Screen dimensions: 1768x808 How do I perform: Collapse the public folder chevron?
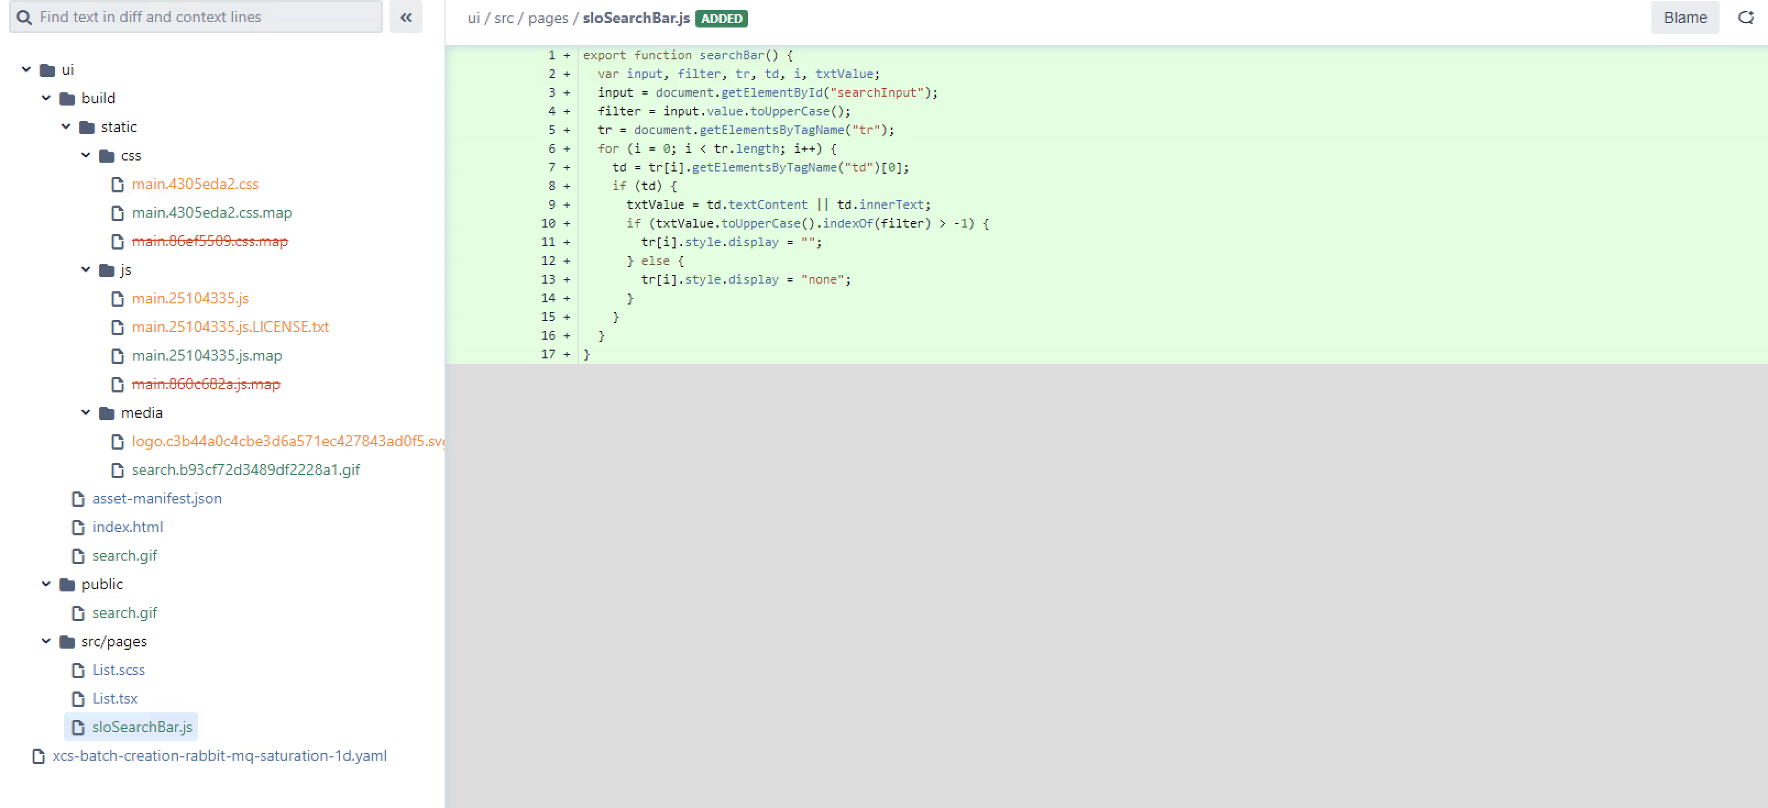coord(46,584)
